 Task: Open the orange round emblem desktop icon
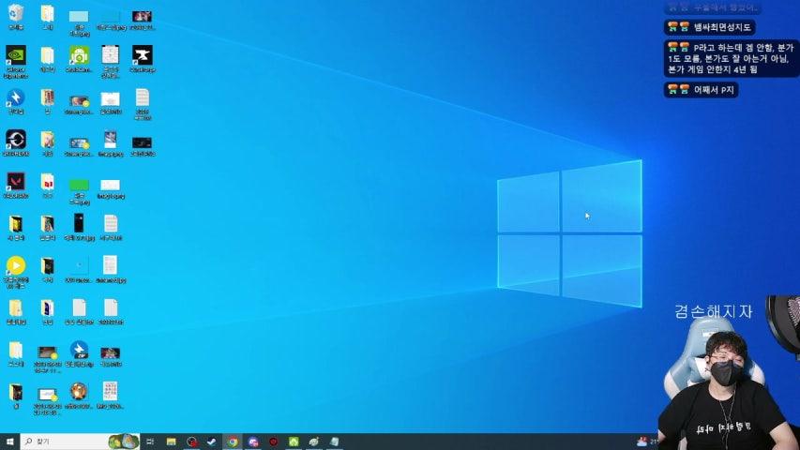(79, 396)
